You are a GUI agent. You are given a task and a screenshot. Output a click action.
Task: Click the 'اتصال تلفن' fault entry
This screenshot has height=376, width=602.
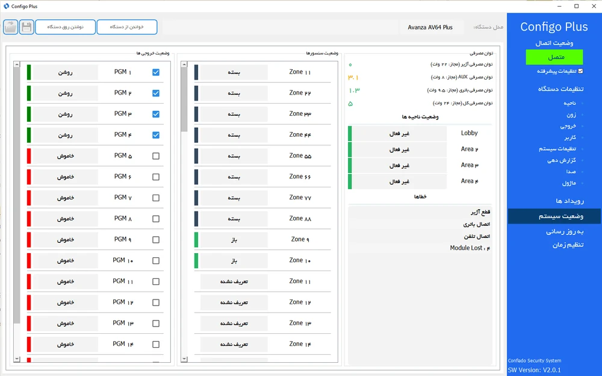pyautogui.click(x=477, y=236)
